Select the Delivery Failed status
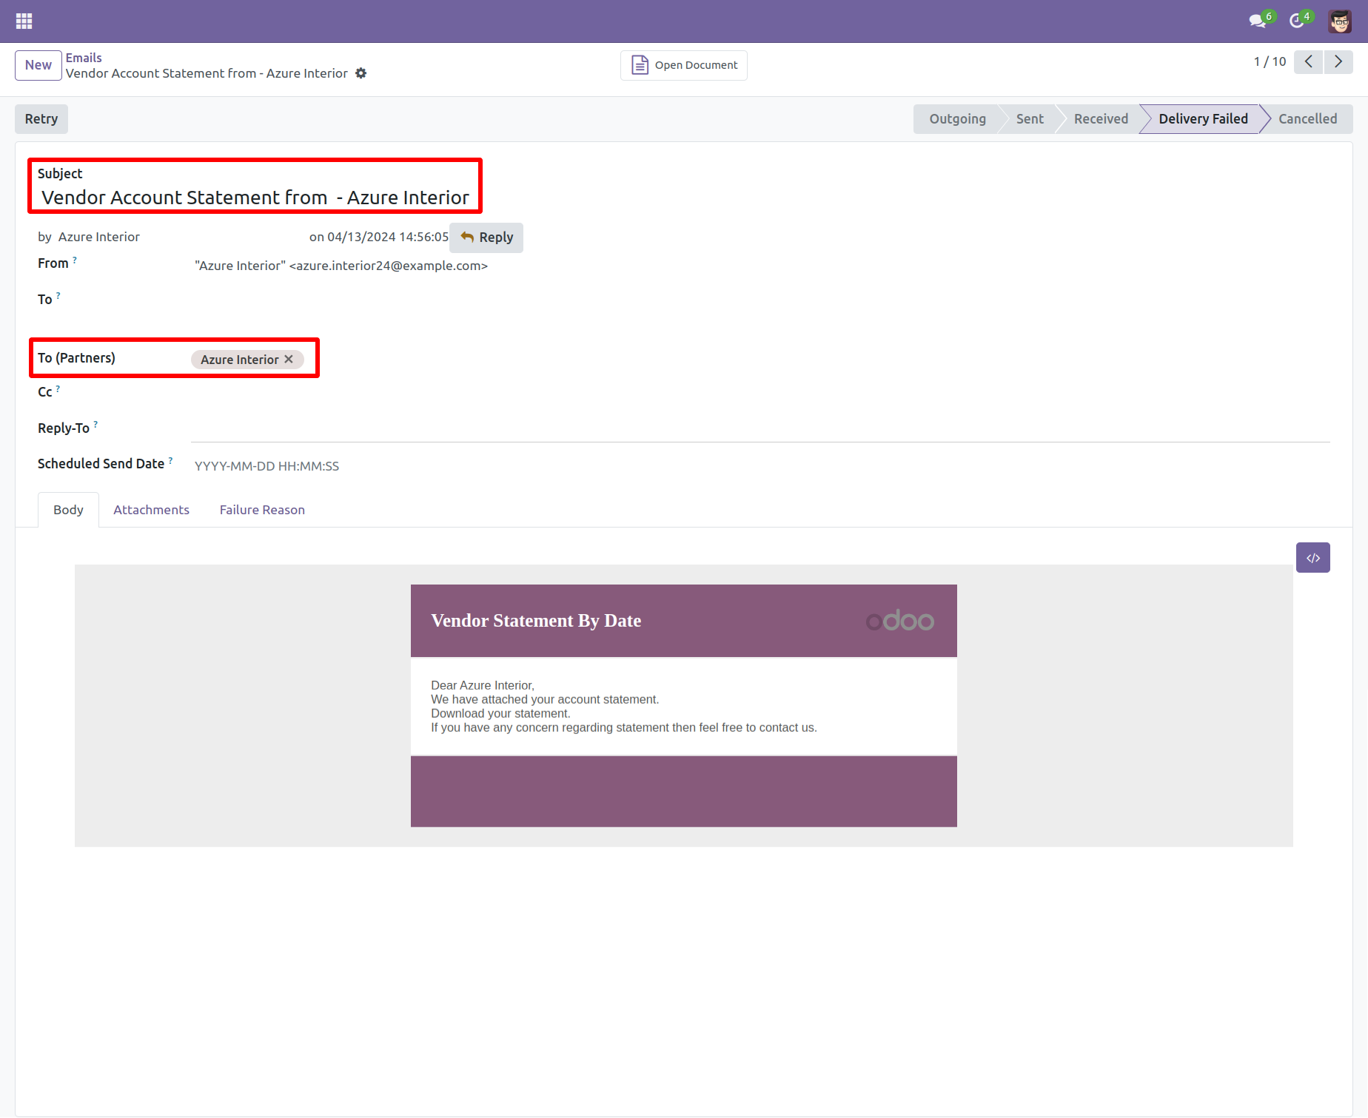 tap(1203, 119)
